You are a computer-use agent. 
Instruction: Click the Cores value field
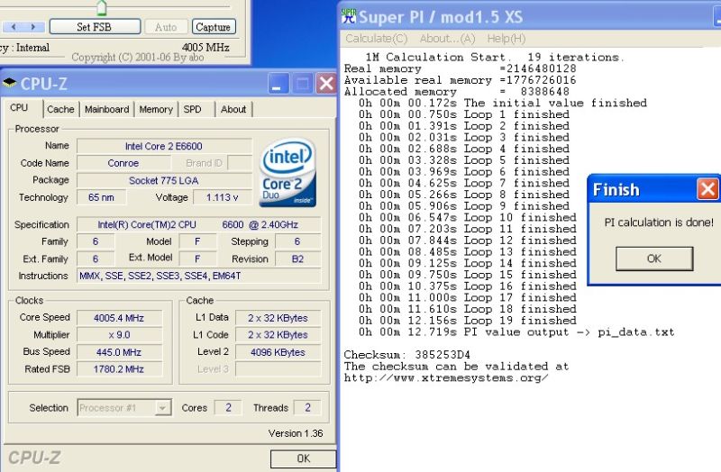click(x=228, y=408)
